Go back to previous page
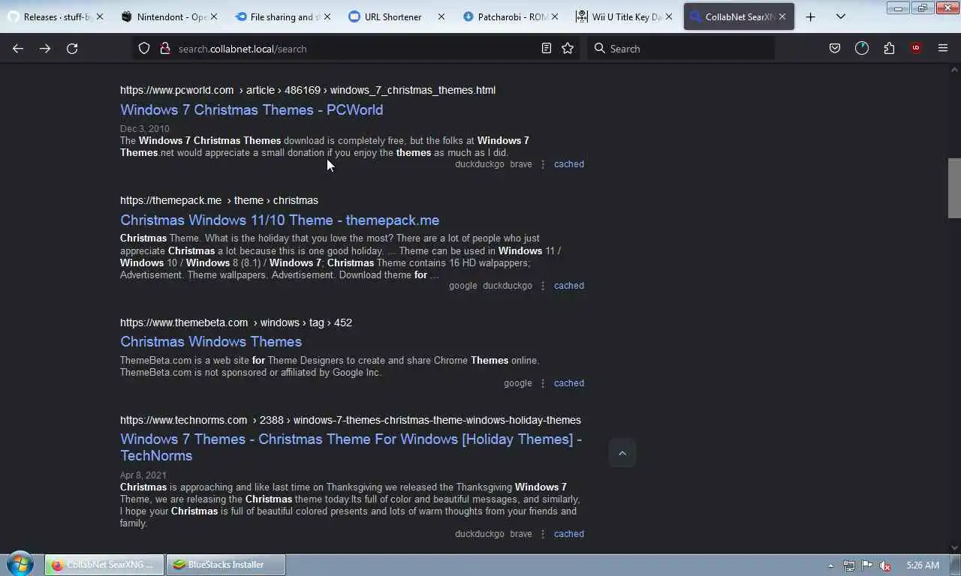The image size is (961, 576). click(x=18, y=48)
